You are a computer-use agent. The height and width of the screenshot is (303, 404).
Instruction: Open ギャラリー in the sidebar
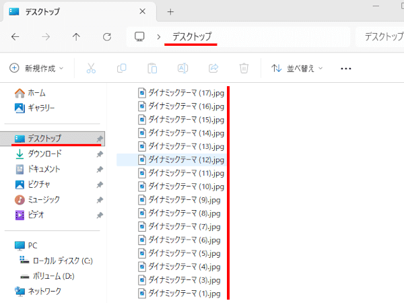coord(35,108)
